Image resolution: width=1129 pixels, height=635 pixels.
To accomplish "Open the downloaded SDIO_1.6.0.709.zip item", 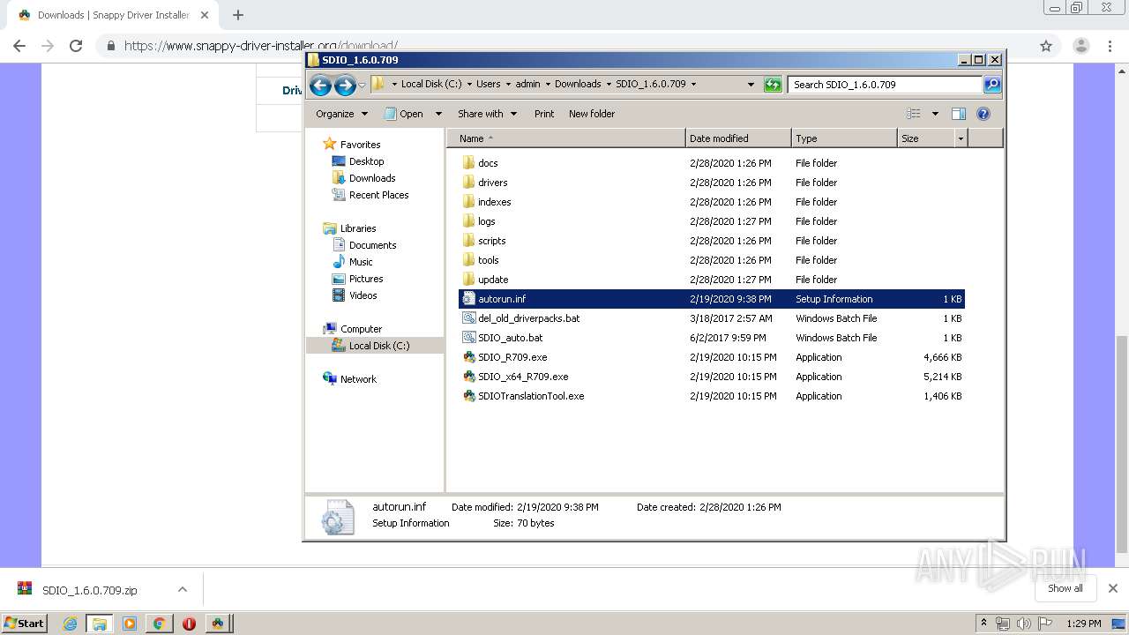I will [89, 590].
